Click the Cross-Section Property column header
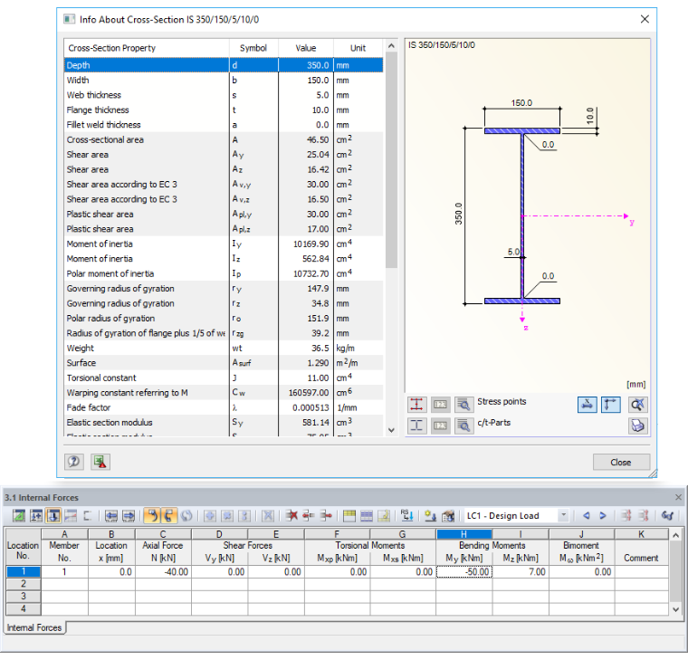Viewport: 688px width, 660px height. tap(147, 48)
